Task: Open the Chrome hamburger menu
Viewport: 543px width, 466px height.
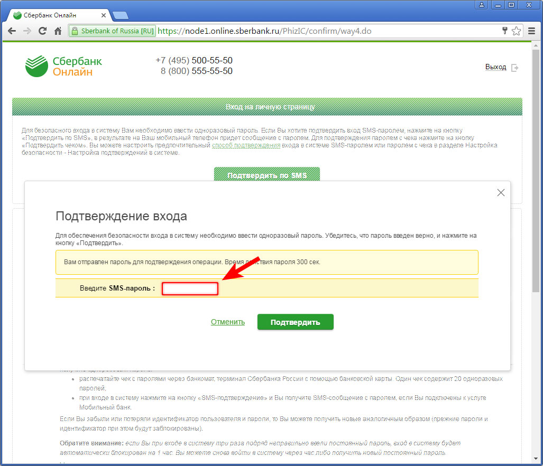Action: pyautogui.click(x=531, y=31)
